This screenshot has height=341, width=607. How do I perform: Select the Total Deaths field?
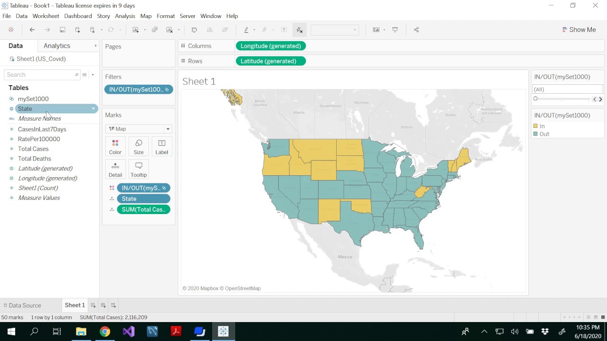[35, 159]
